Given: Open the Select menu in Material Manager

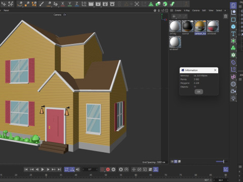Looking at the screenshot, I should tap(219, 11).
